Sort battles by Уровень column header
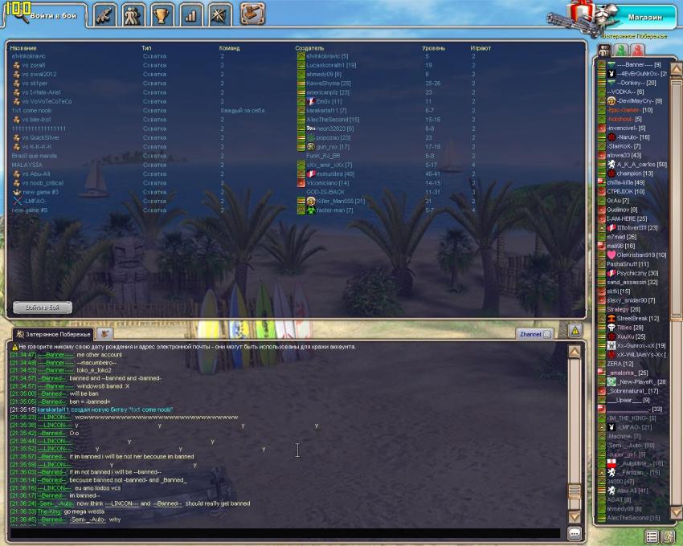This screenshot has height=546, width=683. coord(433,48)
